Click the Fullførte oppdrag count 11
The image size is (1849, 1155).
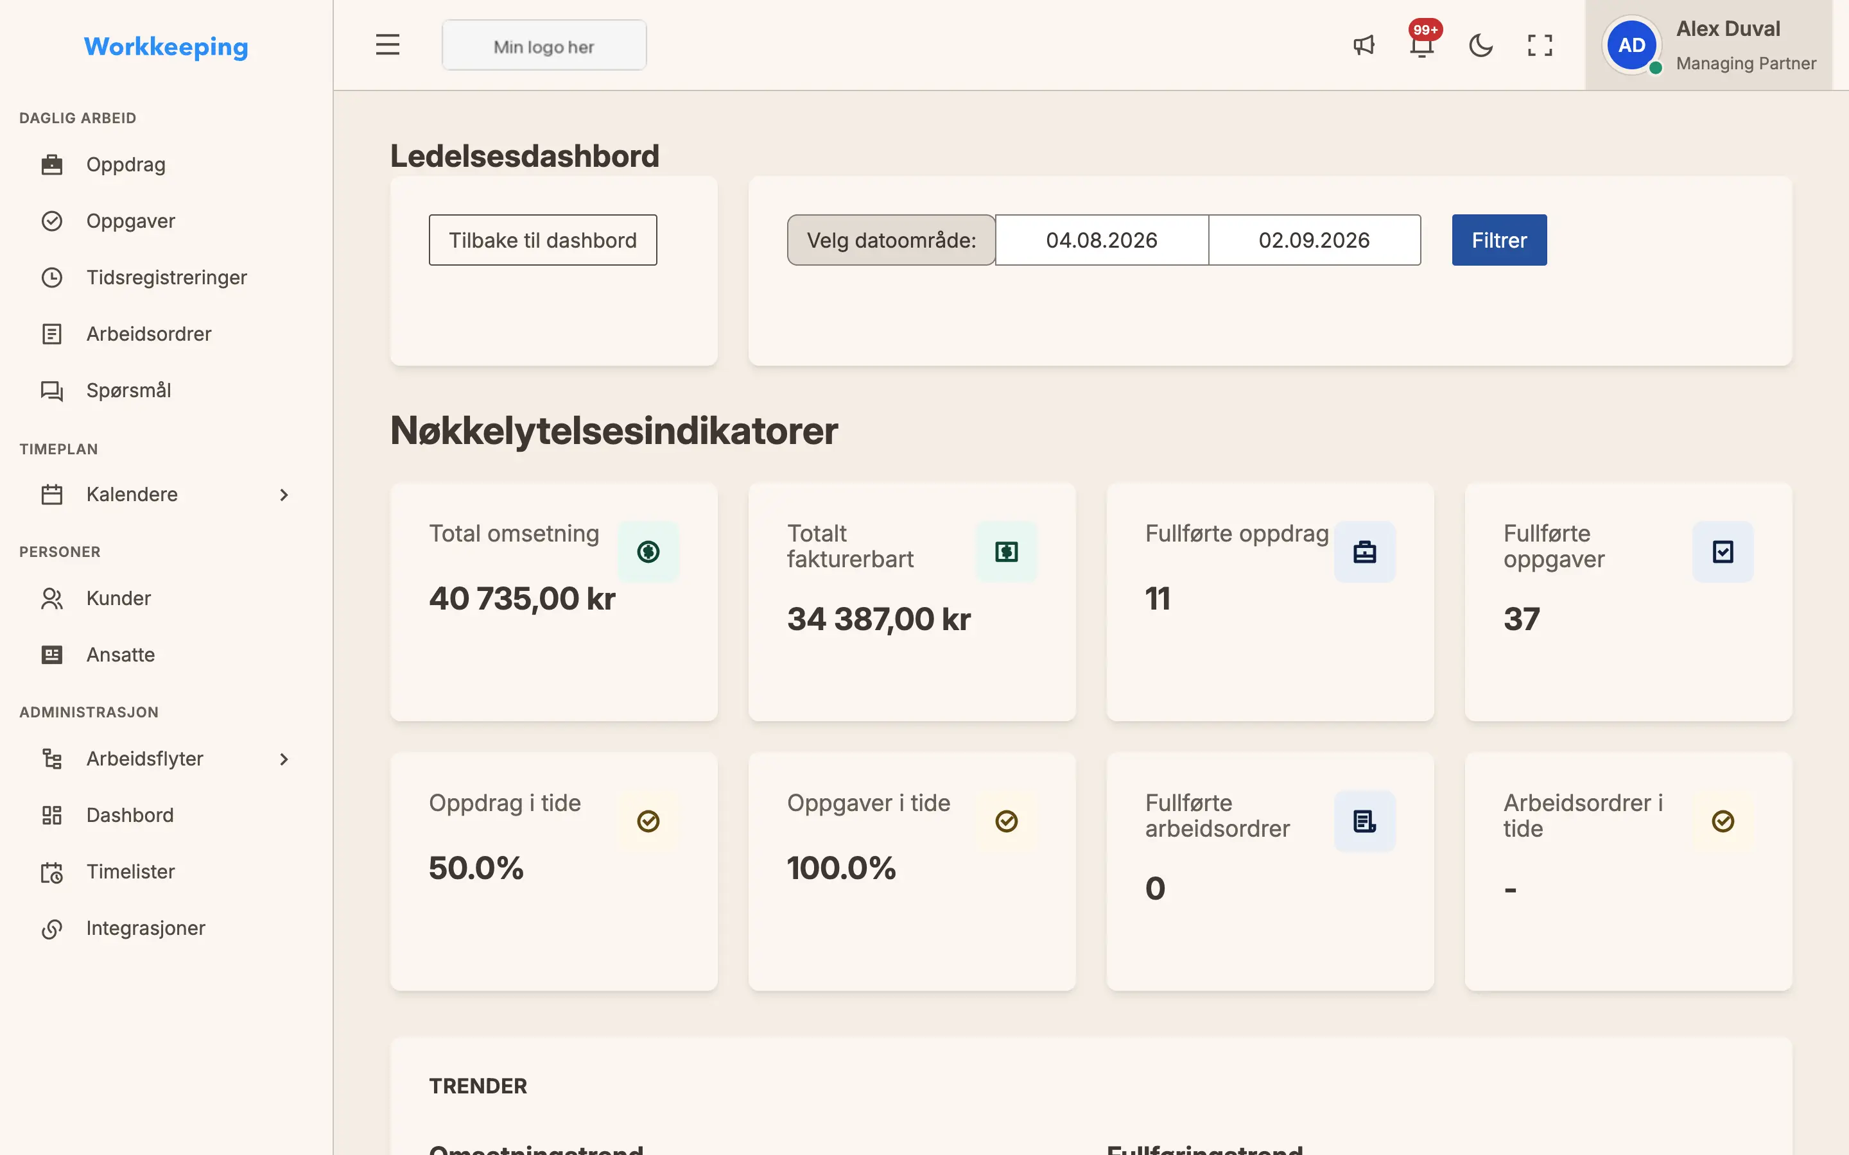[x=1158, y=598]
